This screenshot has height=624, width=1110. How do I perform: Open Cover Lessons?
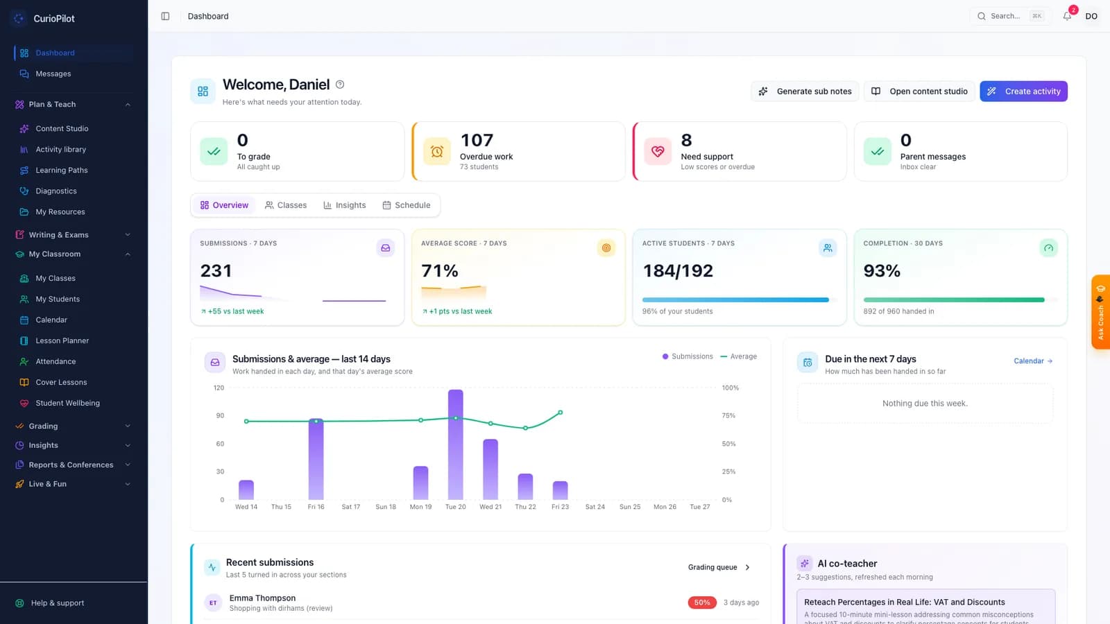point(74,382)
